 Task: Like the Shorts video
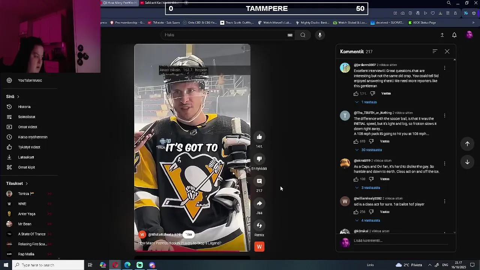[259, 137]
